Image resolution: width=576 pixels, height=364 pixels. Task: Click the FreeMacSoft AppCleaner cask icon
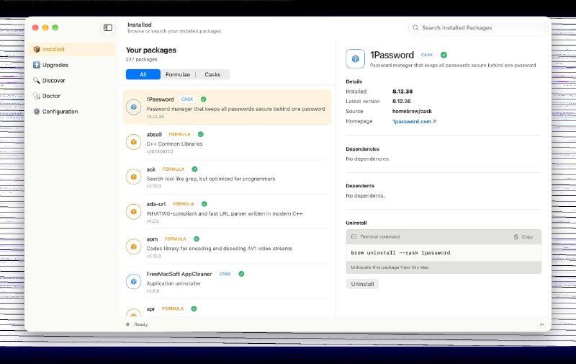click(x=134, y=282)
